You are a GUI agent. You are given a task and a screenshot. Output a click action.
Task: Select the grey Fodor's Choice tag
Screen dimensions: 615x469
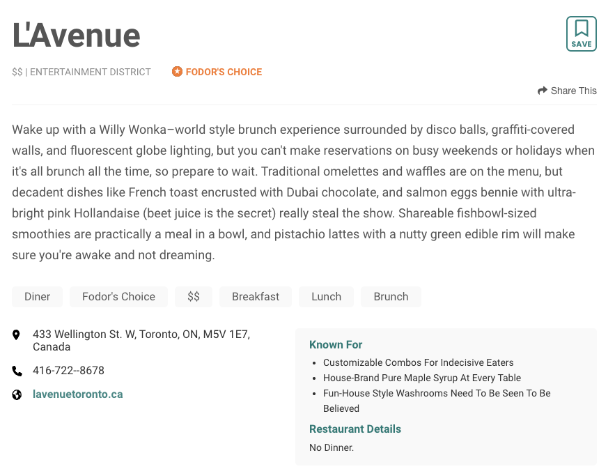118,297
